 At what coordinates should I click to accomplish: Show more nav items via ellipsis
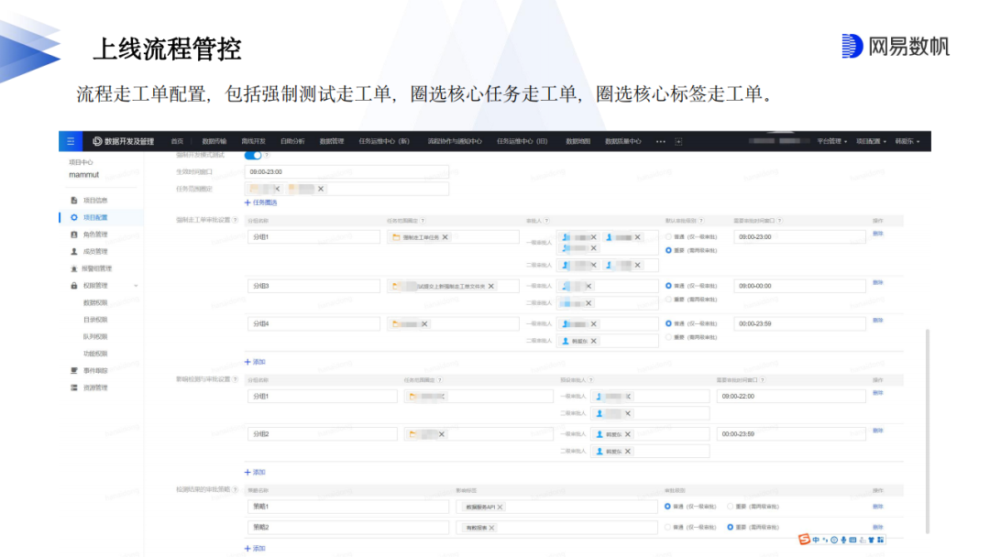pyautogui.click(x=660, y=141)
